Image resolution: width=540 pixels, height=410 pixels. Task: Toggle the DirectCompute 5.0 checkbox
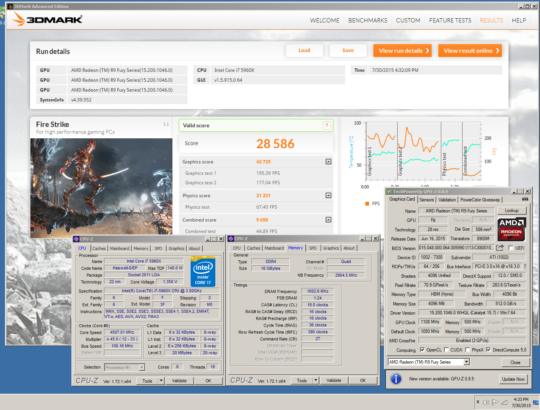[488, 350]
